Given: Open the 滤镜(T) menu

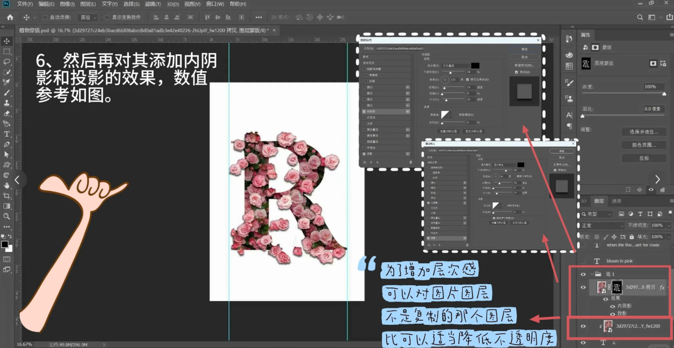Looking at the screenshot, I should tap(152, 4).
